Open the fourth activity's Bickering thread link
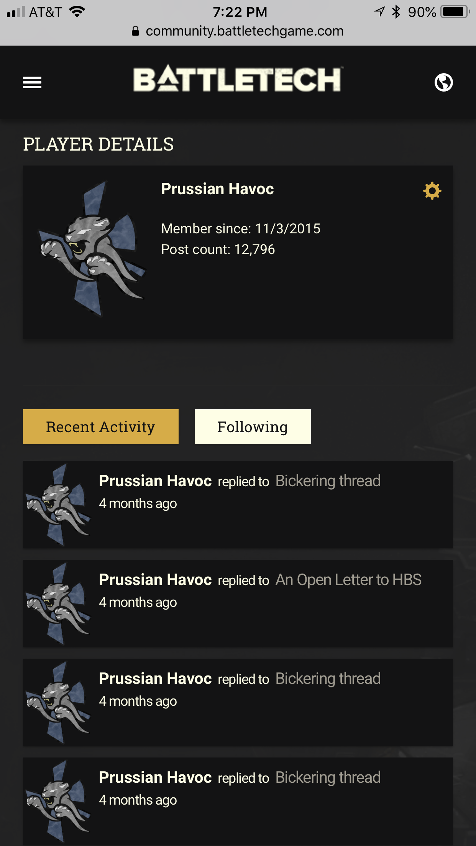The height and width of the screenshot is (846, 476). pos(328,777)
